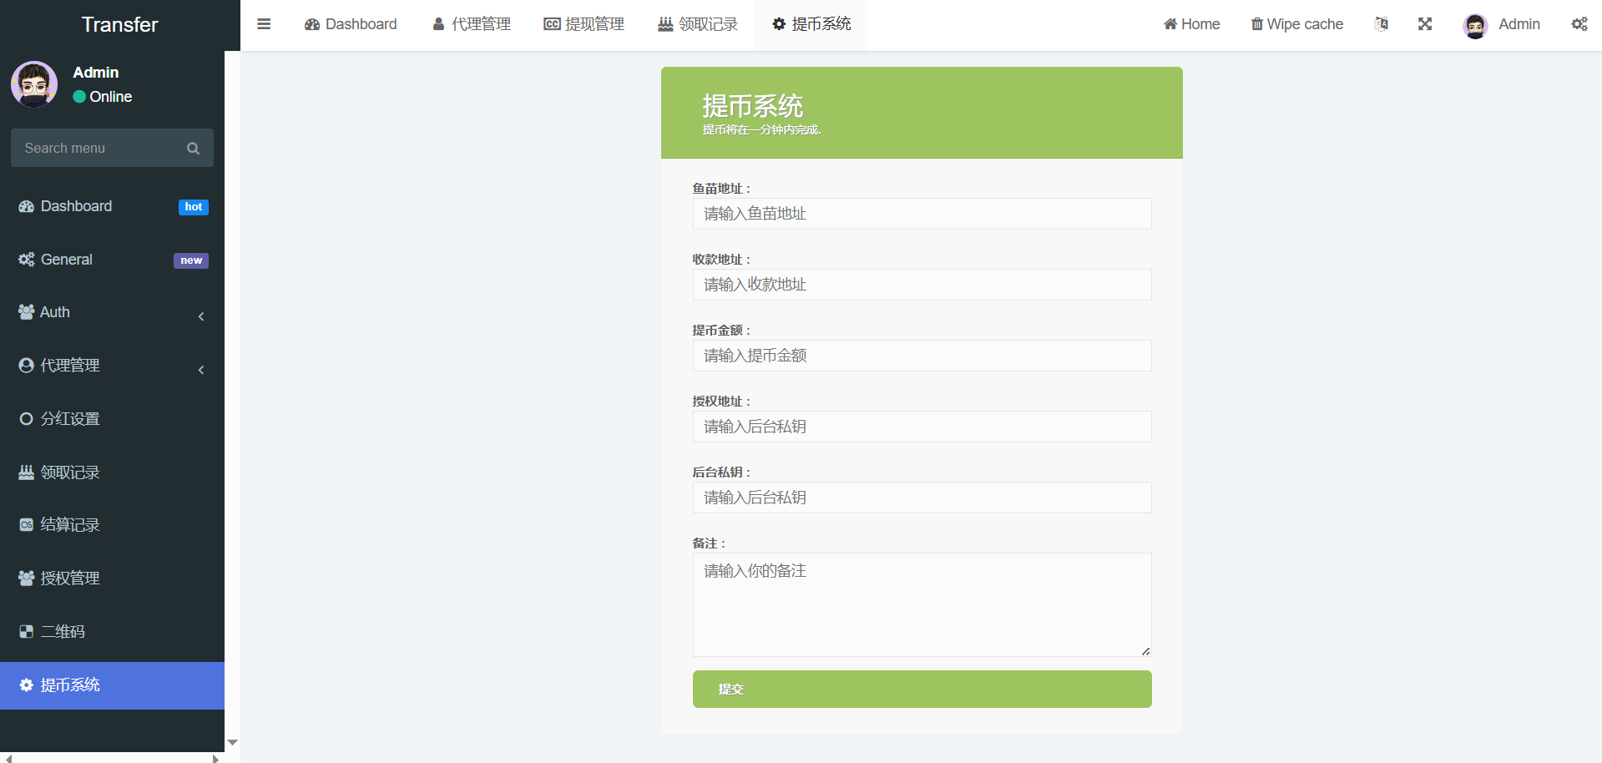Image resolution: width=1602 pixels, height=763 pixels.
Task: Enter fullscreen using the expand arrows icon
Action: [1425, 24]
